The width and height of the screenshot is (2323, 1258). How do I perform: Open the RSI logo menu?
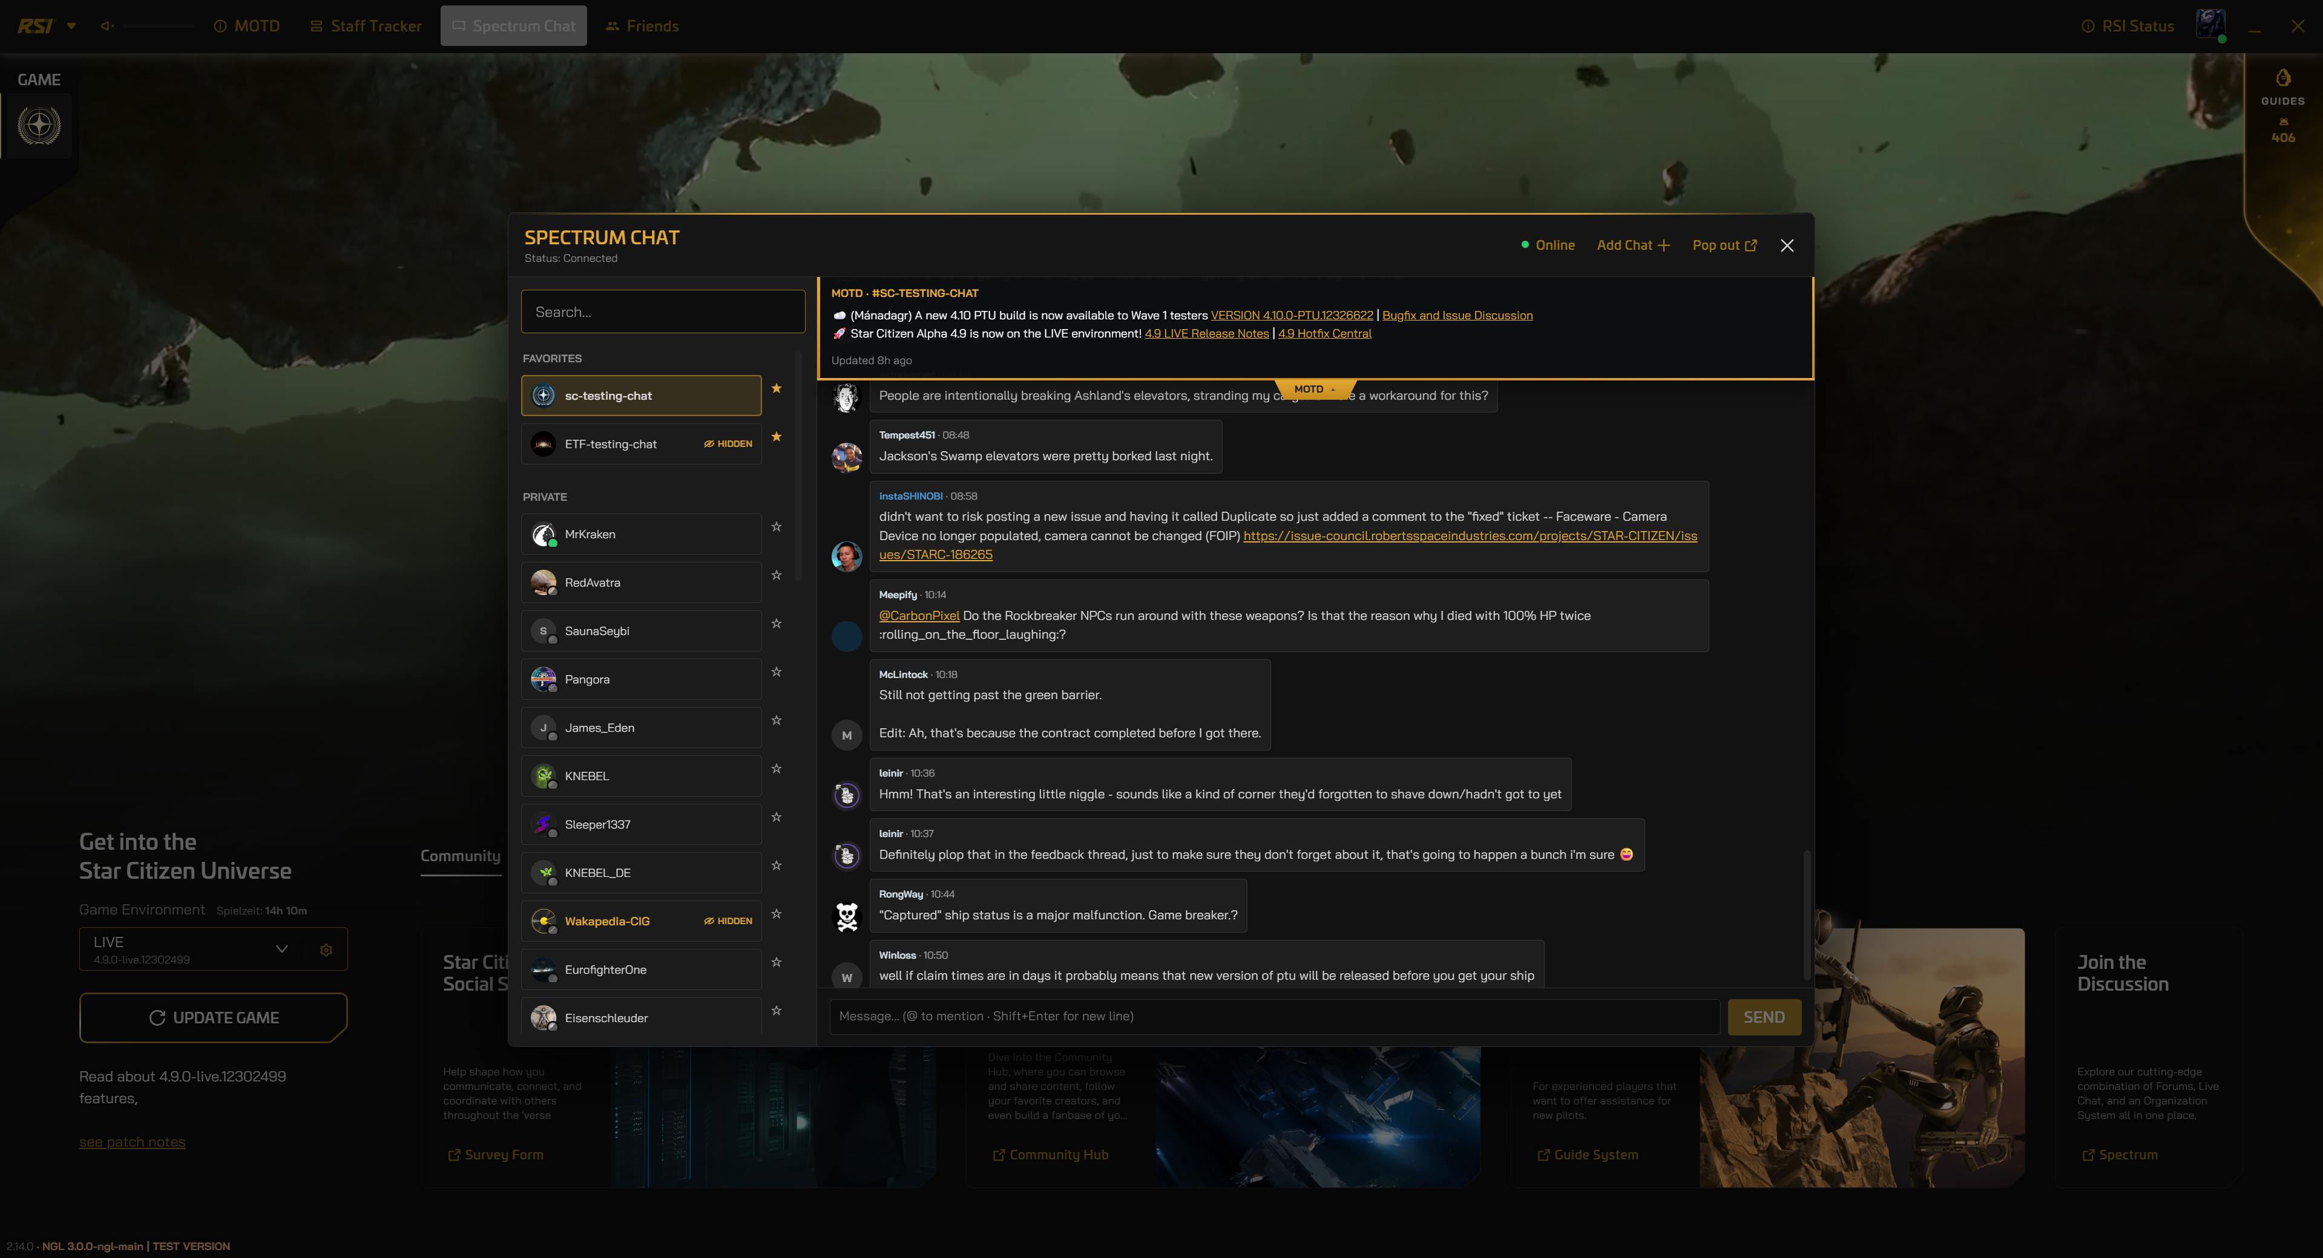[35, 25]
